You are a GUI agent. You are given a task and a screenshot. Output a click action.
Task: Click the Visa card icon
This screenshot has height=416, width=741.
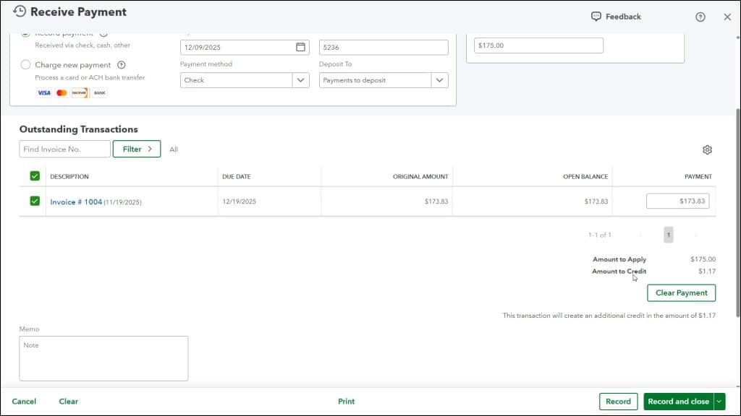pyautogui.click(x=43, y=92)
